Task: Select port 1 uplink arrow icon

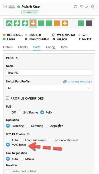Action: pos(9,23)
